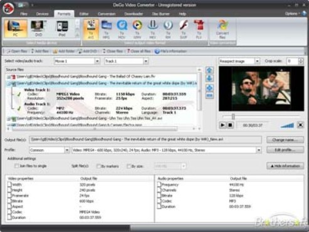Viewport: 309px width, 232px height.
Task: Move selected source file down with the down arrow
Action: tap(210, 78)
